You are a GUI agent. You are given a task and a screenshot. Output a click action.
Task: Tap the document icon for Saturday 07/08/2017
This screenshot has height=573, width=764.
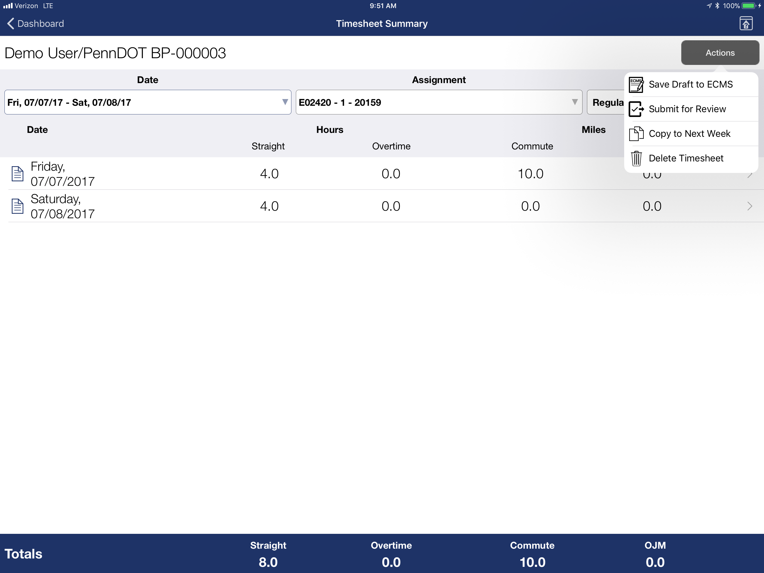(x=17, y=206)
